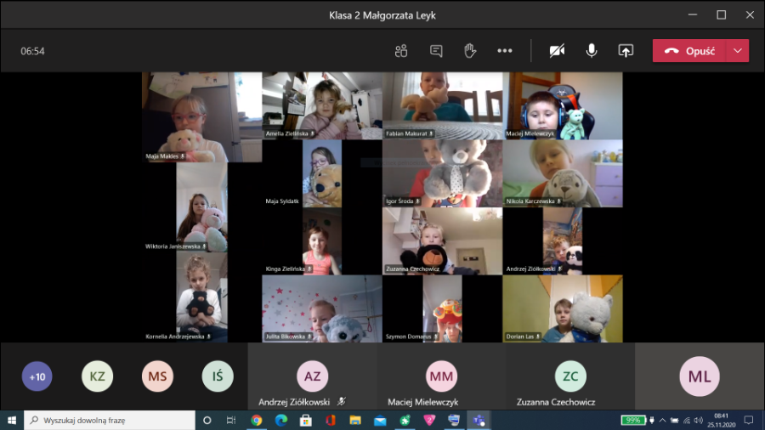Select Igor Środa's video with teddy bear
This screenshot has height=430, width=765.
(x=441, y=173)
